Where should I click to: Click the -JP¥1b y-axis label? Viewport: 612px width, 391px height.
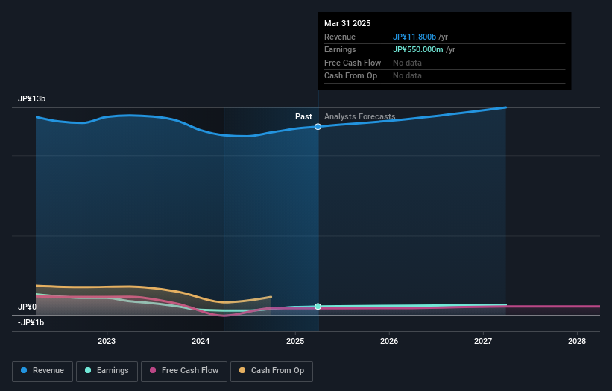31,322
